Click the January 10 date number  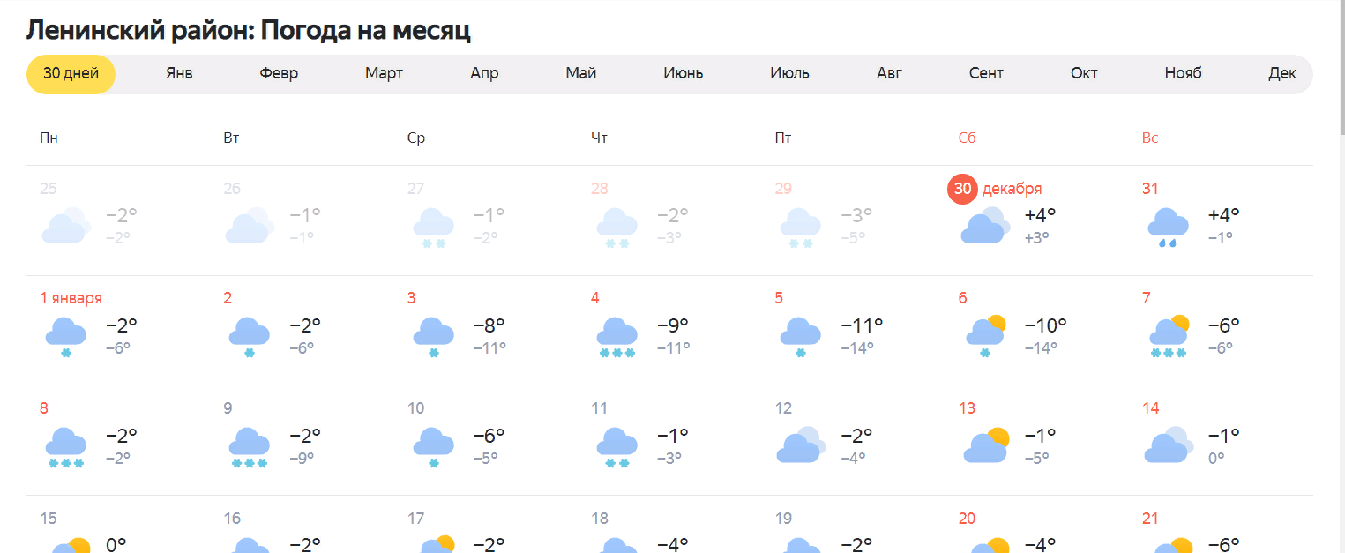tap(416, 408)
